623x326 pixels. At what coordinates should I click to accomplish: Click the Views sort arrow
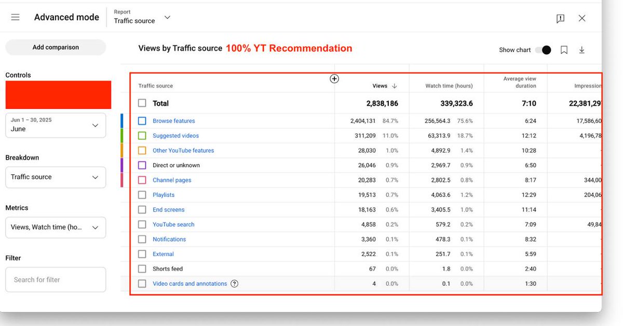point(395,86)
